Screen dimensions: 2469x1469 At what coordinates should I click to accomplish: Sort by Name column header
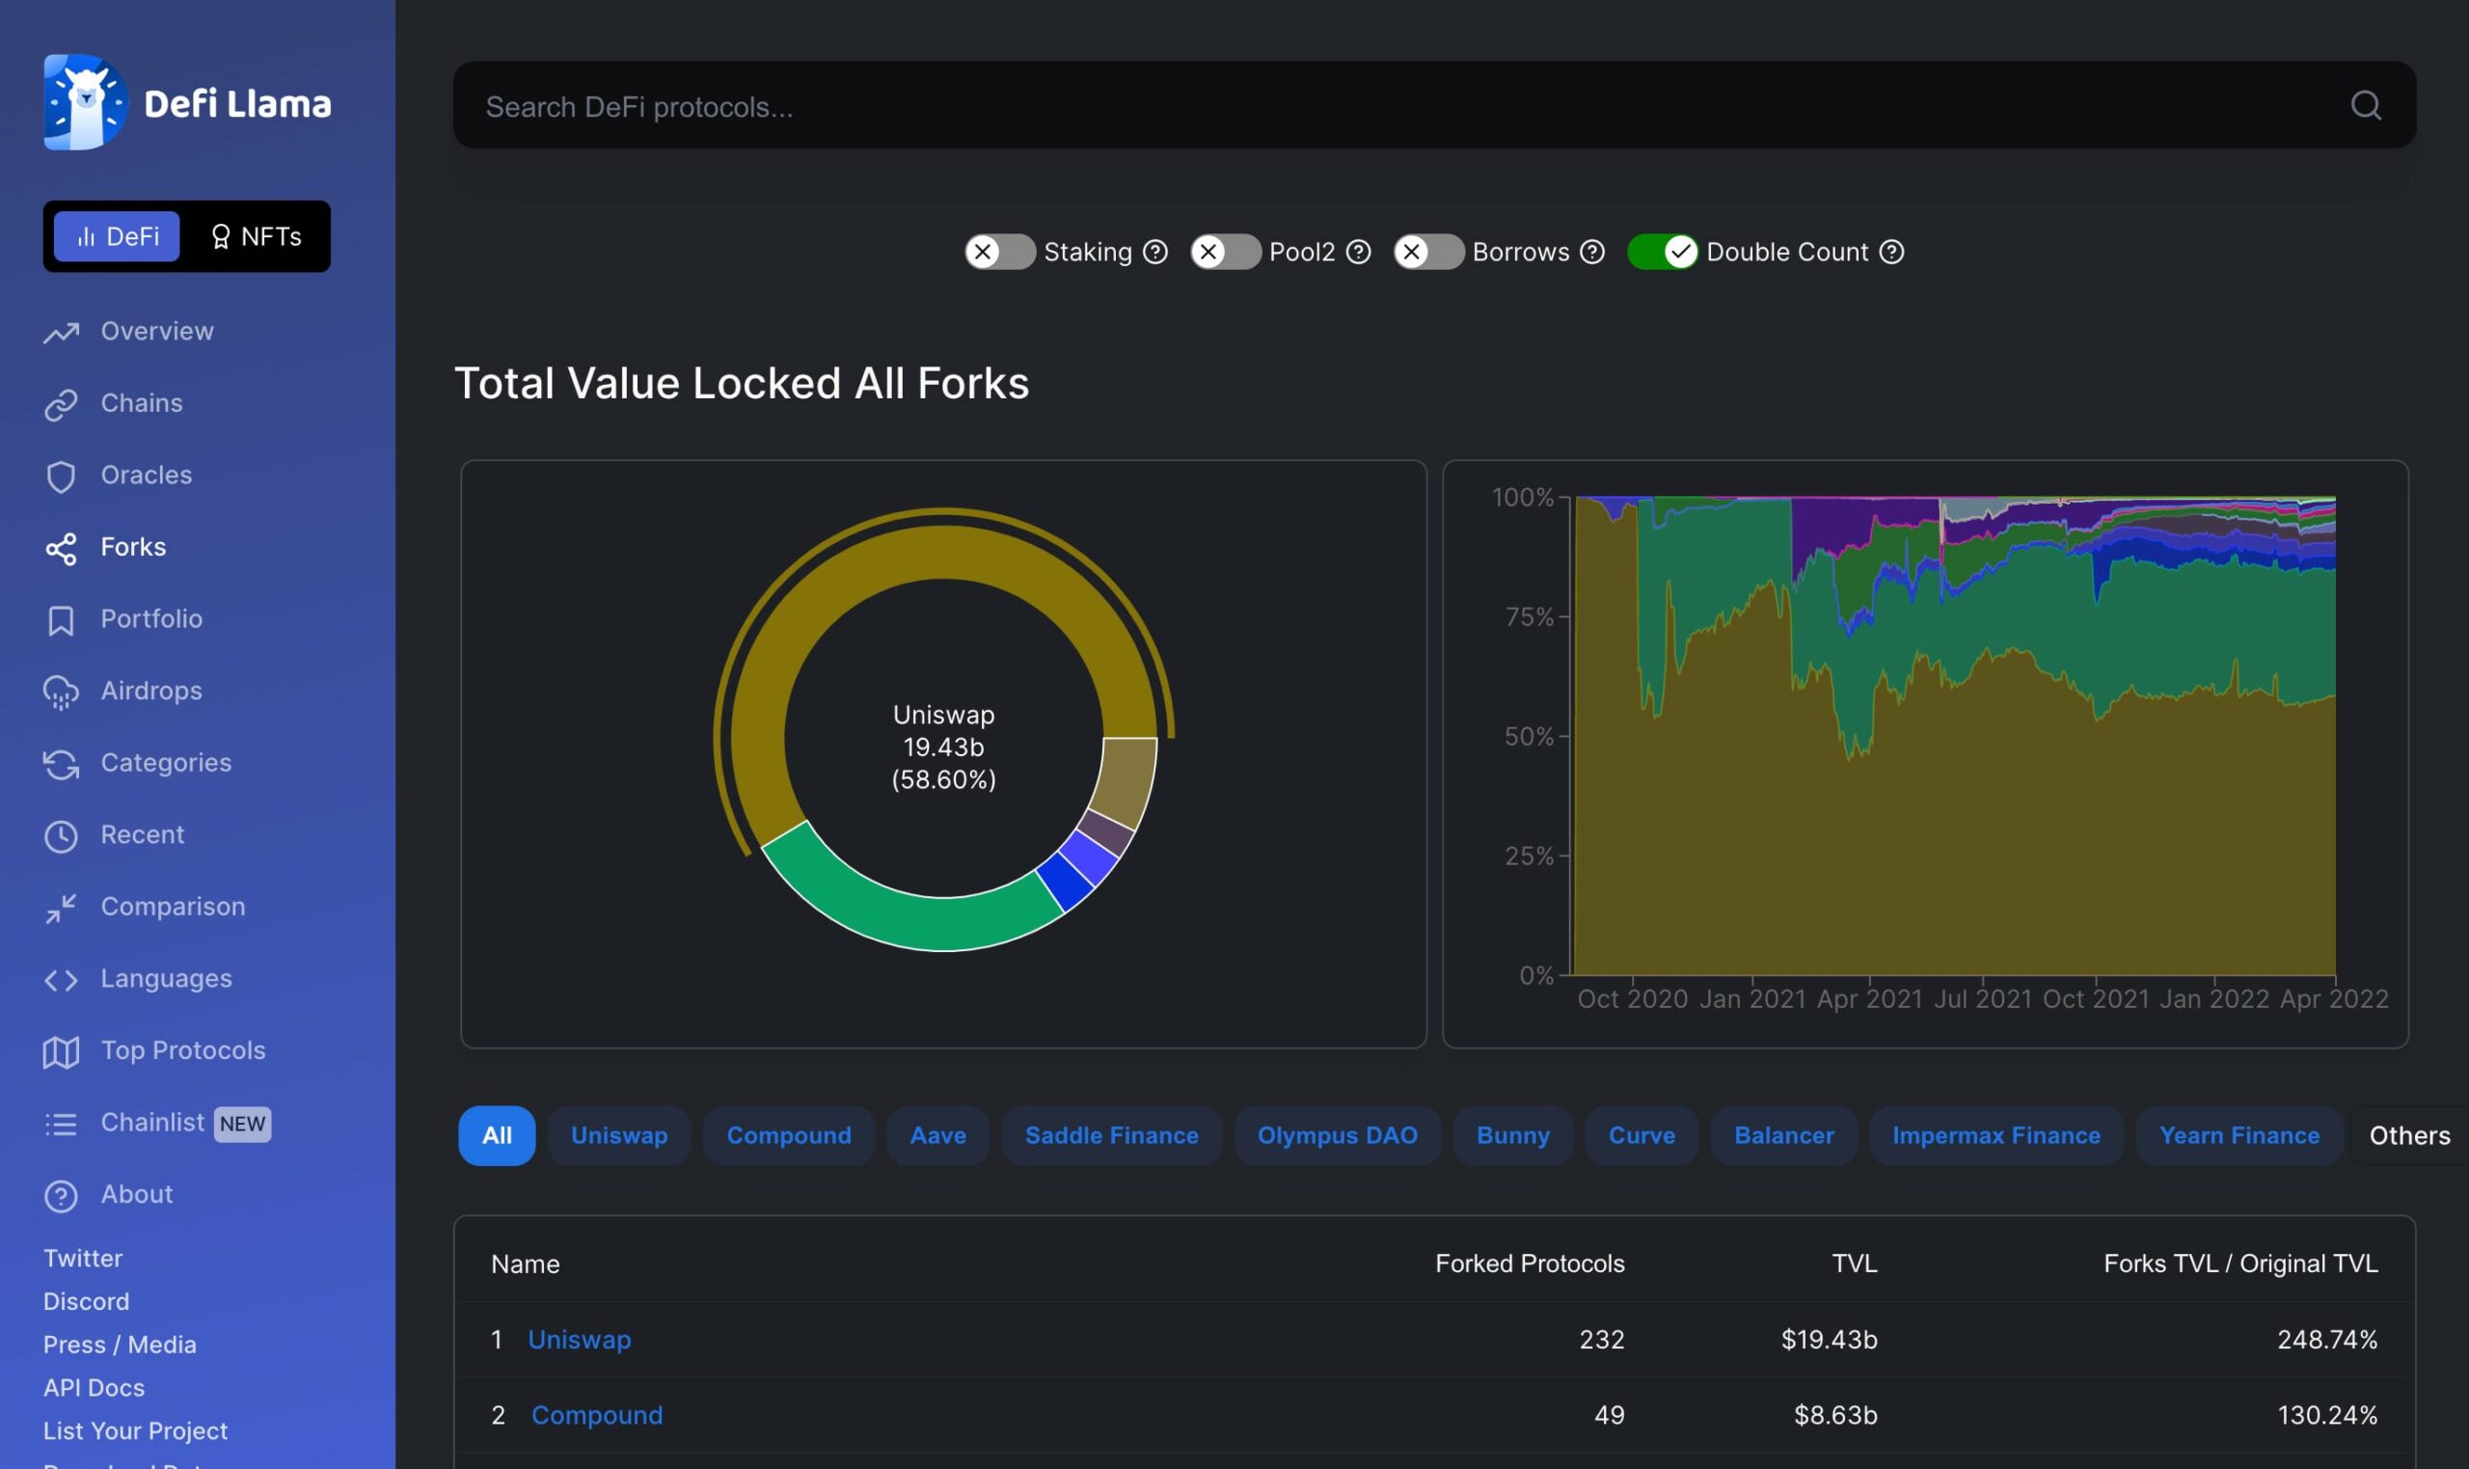pyautogui.click(x=526, y=1265)
